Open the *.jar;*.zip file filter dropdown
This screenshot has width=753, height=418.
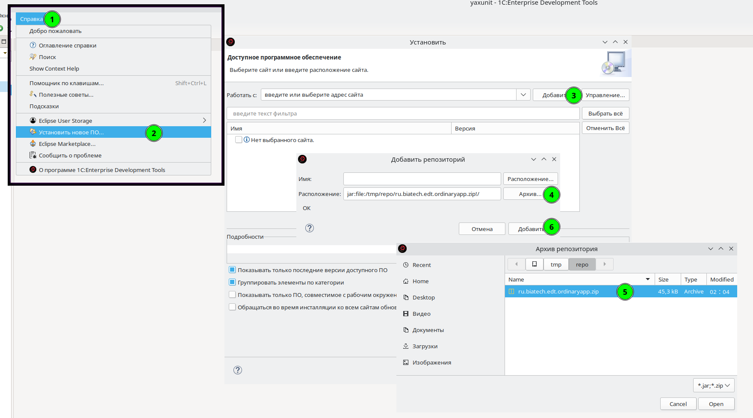[x=714, y=385]
